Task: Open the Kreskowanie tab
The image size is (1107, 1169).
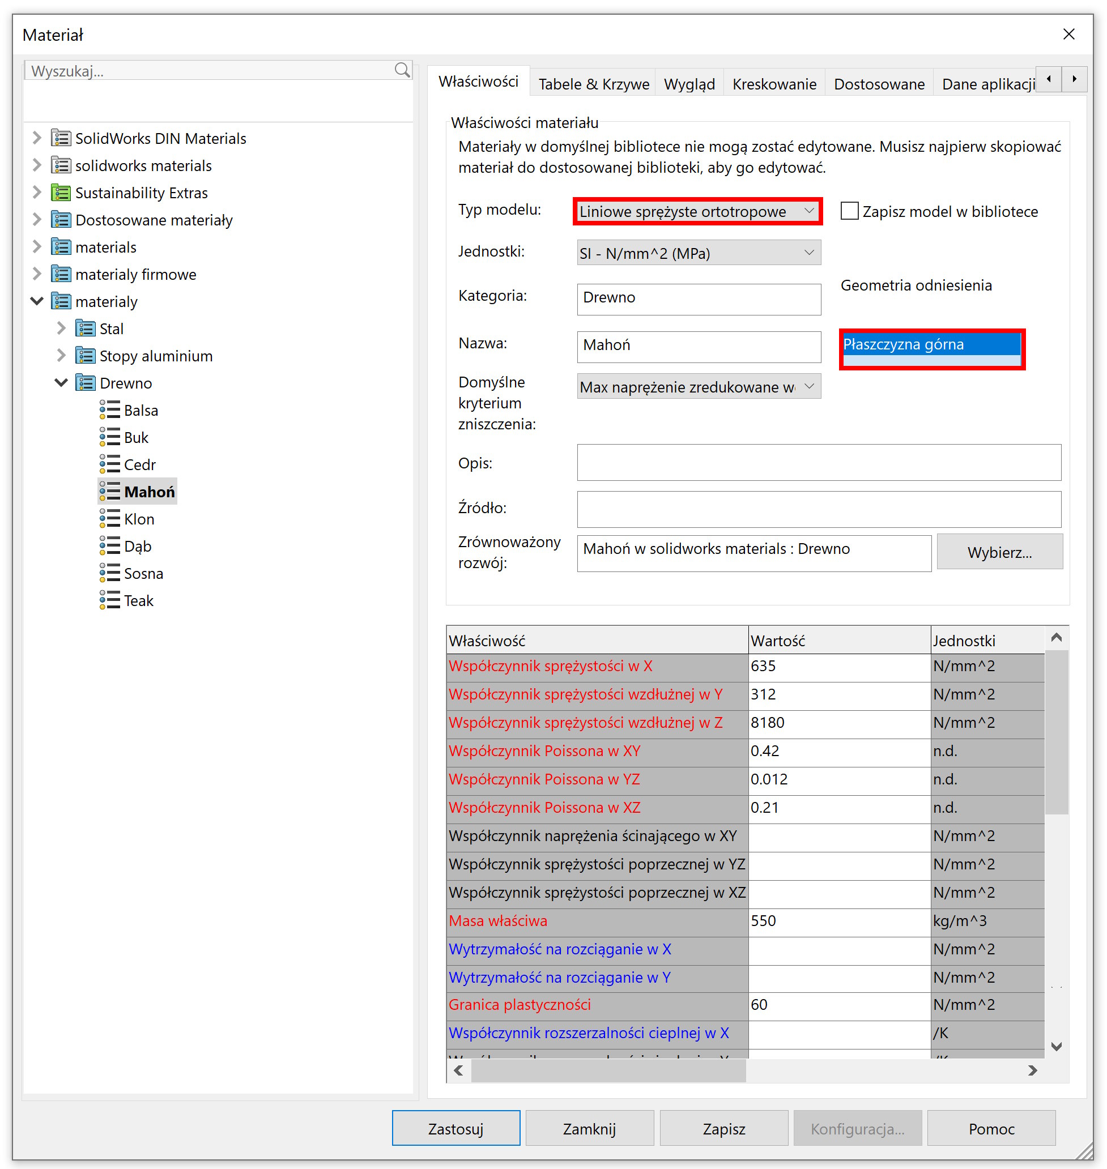Action: pos(774,84)
